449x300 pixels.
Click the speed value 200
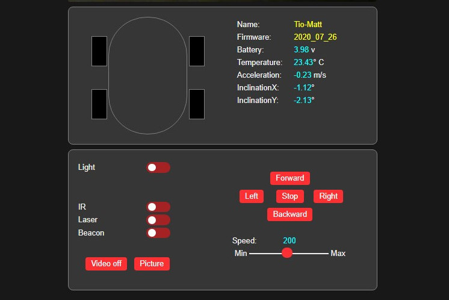coord(290,241)
